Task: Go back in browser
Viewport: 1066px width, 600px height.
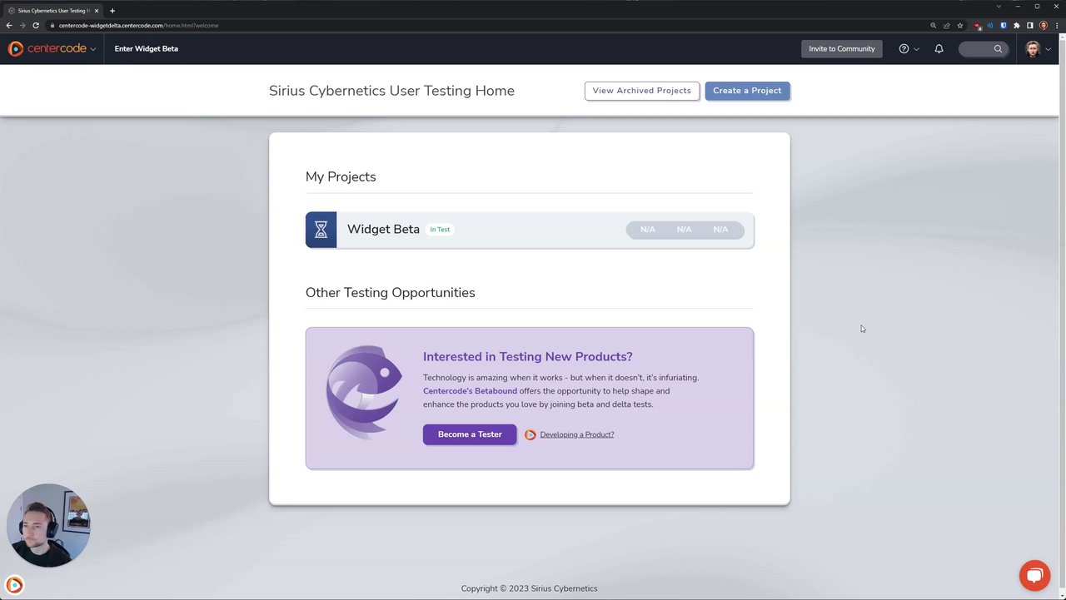Action: click(9, 26)
